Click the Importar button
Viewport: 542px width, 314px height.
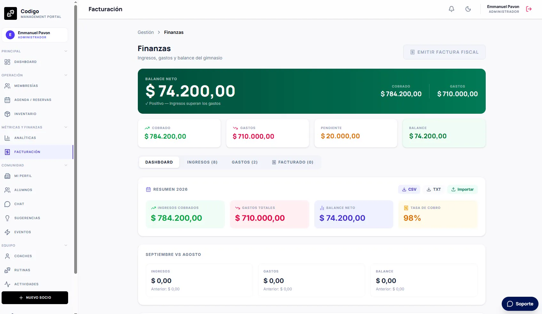(x=462, y=189)
